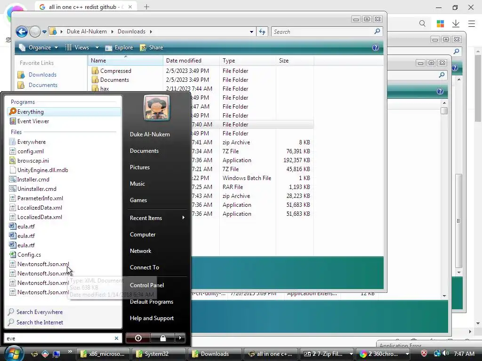482x361 pixels.
Task: Open recent pages dropdown arrow
Action: click(x=45, y=31)
